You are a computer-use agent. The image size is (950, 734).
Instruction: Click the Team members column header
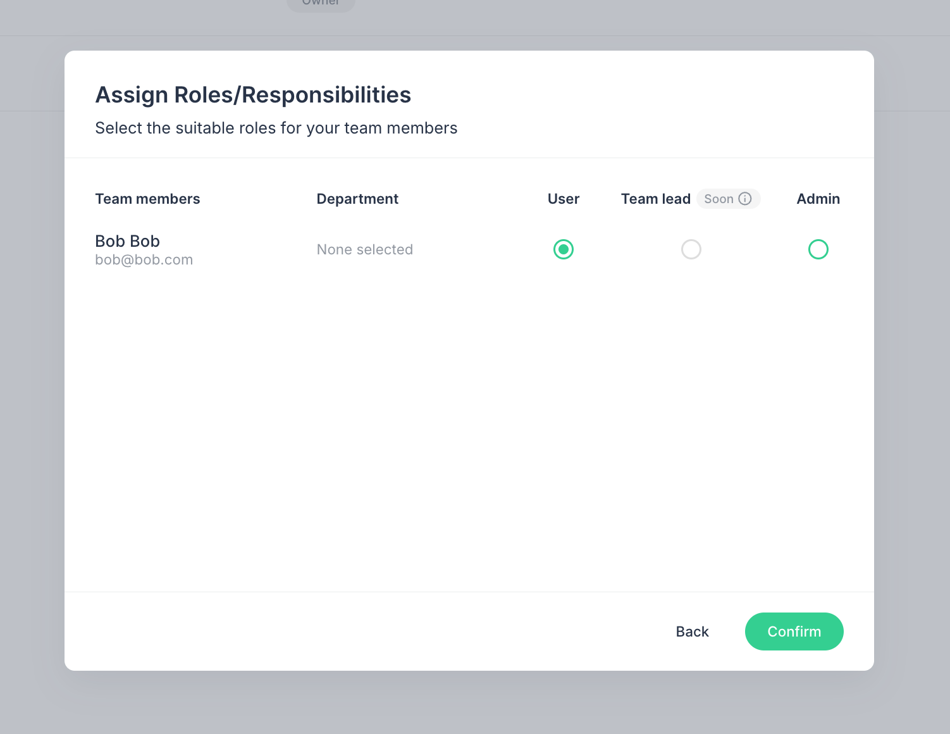pos(148,199)
